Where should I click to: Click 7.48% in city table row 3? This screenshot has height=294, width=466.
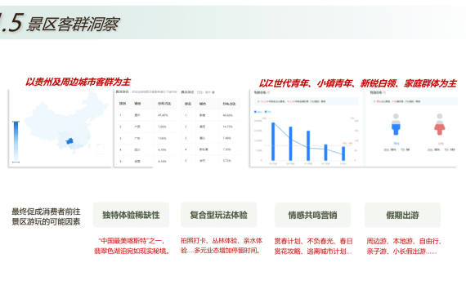click(226, 138)
